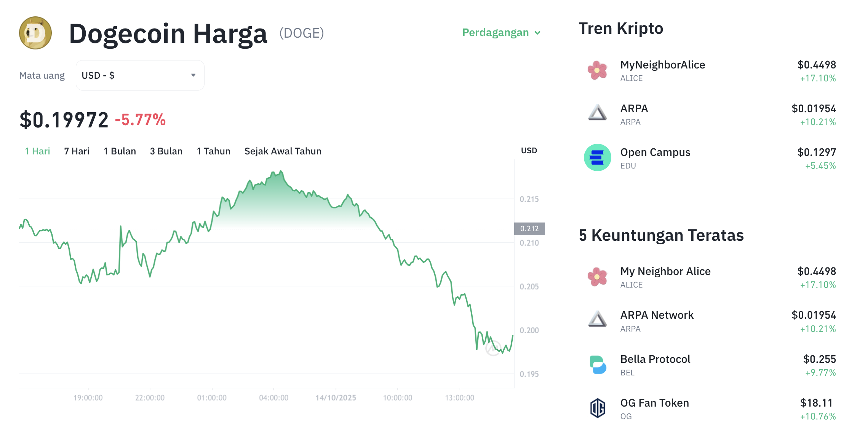
Task: Open the Bella Protocol coin link
Action: click(x=655, y=359)
